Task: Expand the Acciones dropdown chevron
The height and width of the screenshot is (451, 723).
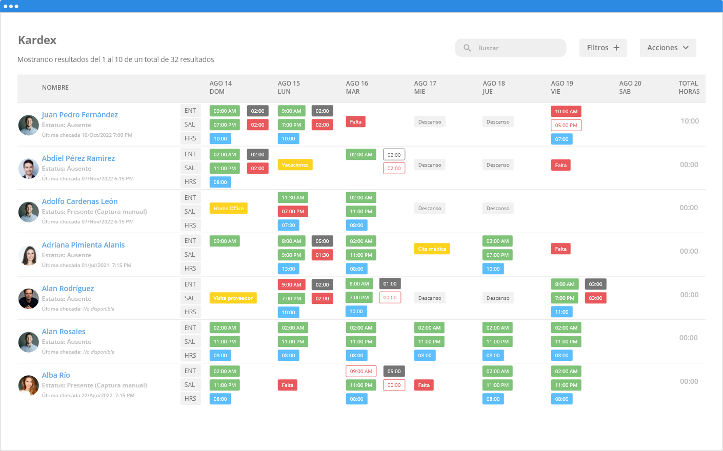Action: point(686,48)
